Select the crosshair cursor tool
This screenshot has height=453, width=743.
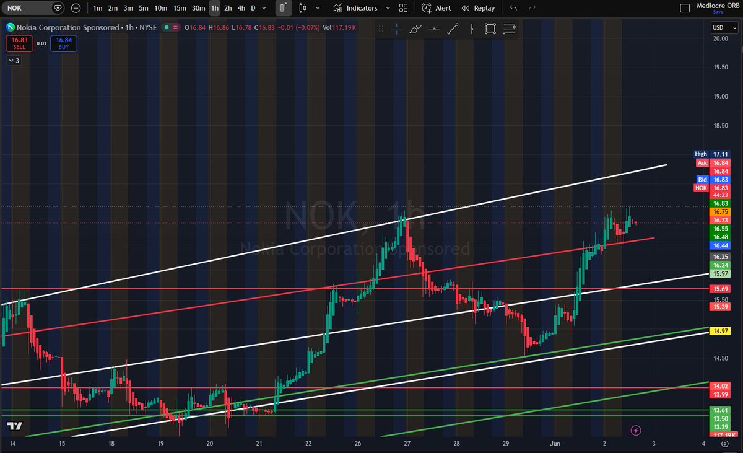tap(397, 29)
